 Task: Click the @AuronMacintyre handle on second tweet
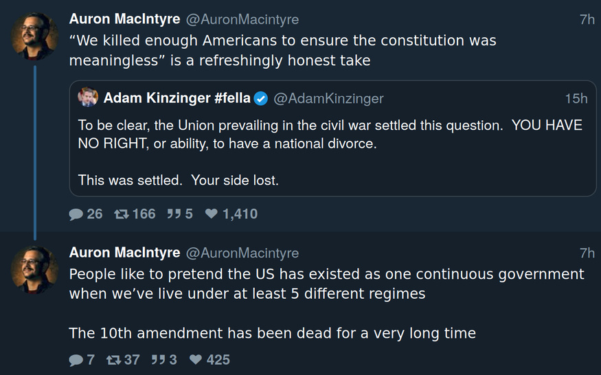(242, 253)
